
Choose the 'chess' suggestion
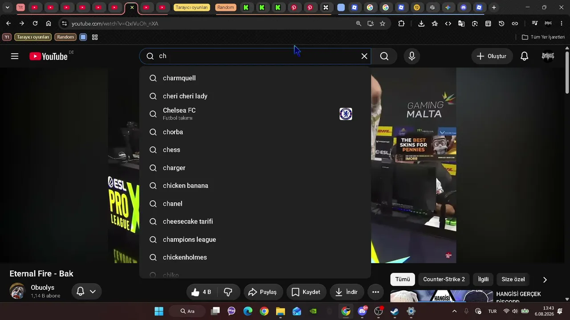pyautogui.click(x=255, y=150)
